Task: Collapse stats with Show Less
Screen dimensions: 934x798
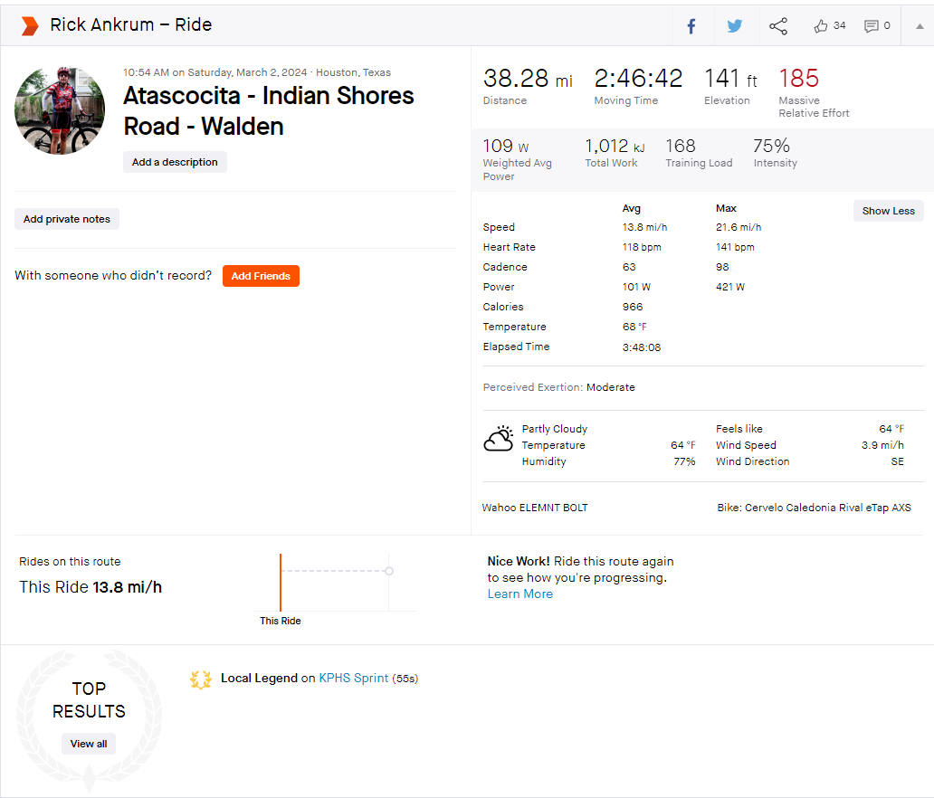Action: tap(888, 211)
